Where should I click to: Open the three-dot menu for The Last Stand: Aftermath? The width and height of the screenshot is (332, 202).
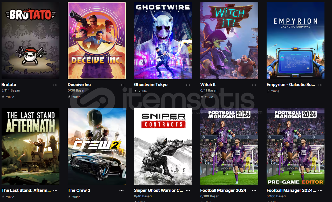55,191
